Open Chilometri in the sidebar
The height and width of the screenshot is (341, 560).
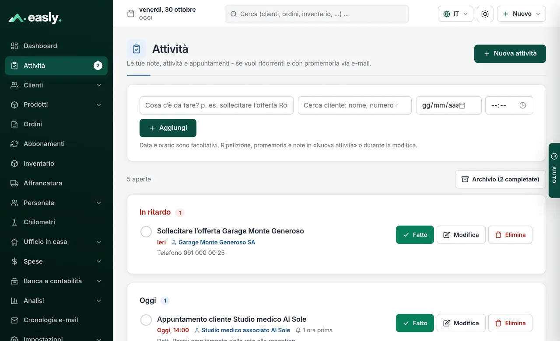[x=56, y=222]
